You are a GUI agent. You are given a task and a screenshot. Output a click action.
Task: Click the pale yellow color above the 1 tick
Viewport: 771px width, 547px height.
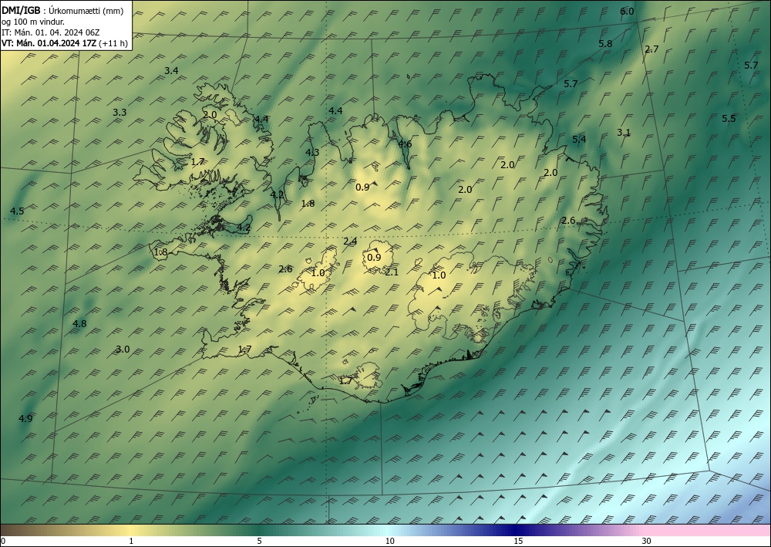(131, 530)
